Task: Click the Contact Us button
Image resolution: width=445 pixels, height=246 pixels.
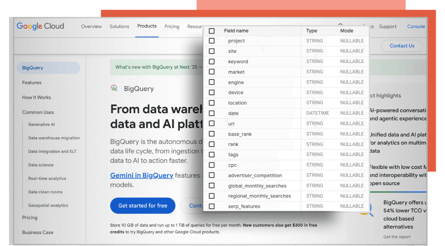Action: click(402, 46)
